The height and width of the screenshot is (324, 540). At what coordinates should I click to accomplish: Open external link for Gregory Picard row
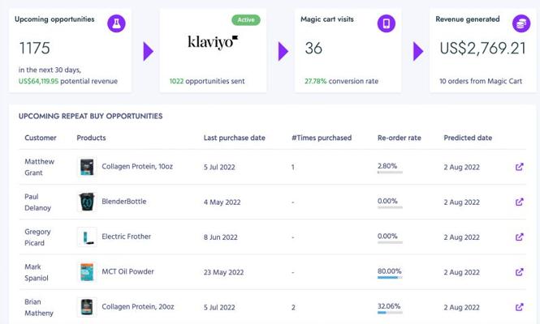click(x=520, y=237)
